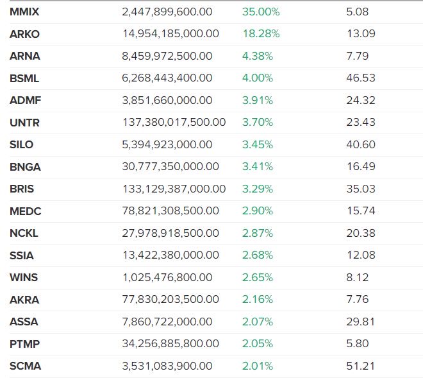423x378 pixels.
Task: Select the ASSA ticker symbol
Action: tap(24, 322)
